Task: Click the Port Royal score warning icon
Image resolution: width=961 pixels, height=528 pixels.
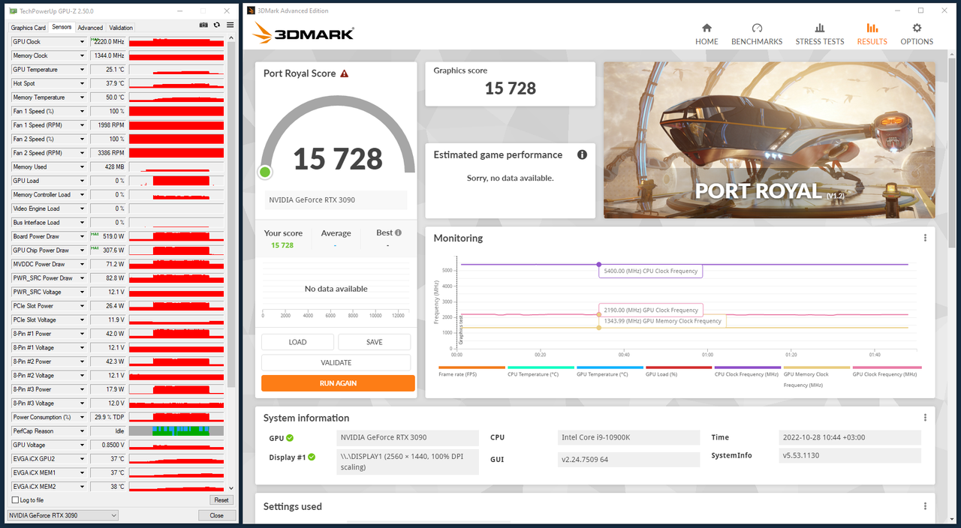Action: point(345,73)
